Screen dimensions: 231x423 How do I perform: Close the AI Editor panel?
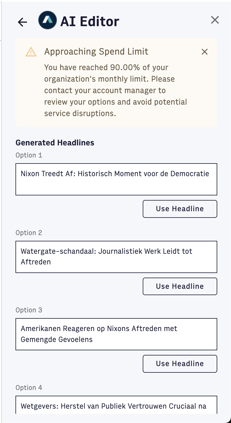(215, 20)
